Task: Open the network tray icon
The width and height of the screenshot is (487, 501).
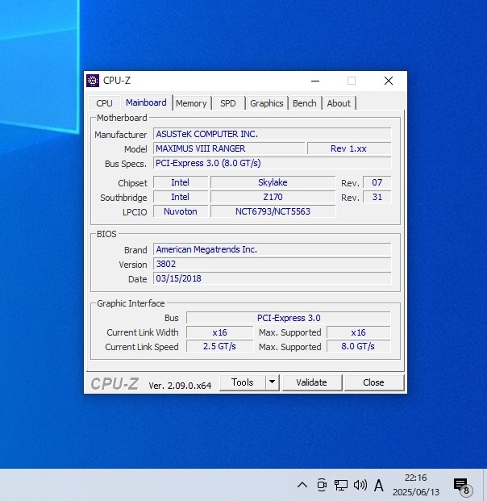Action: pos(341,485)
